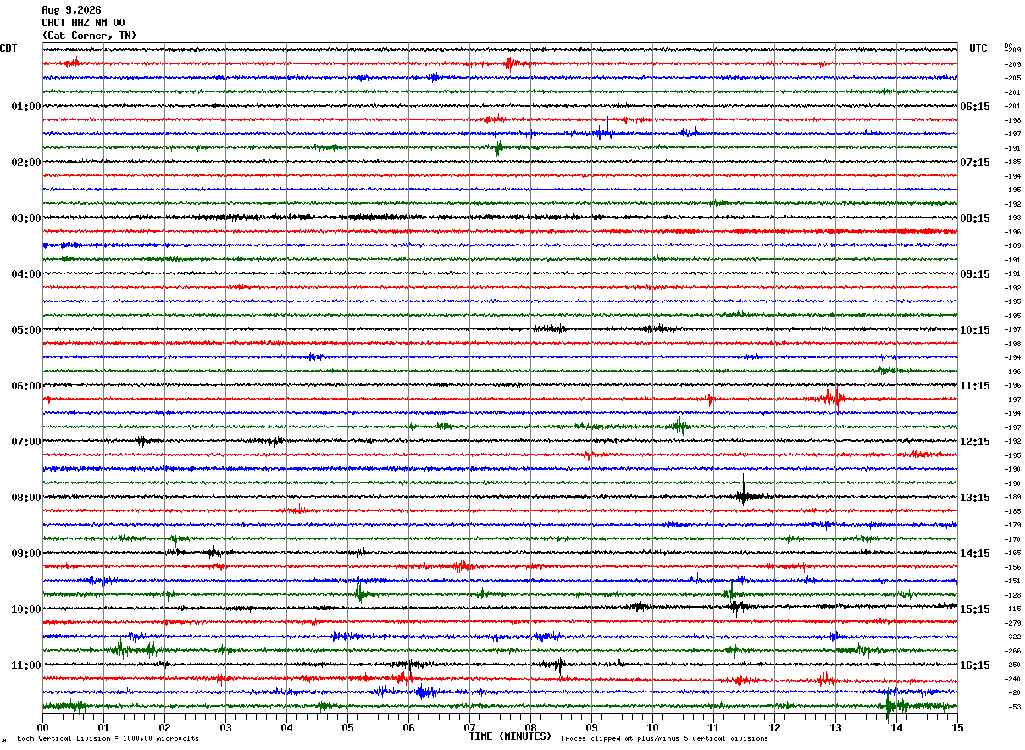Click the traces clipped footnote text
The height and width of the screenshot is (750, 1025).
(x=664, y=739)
